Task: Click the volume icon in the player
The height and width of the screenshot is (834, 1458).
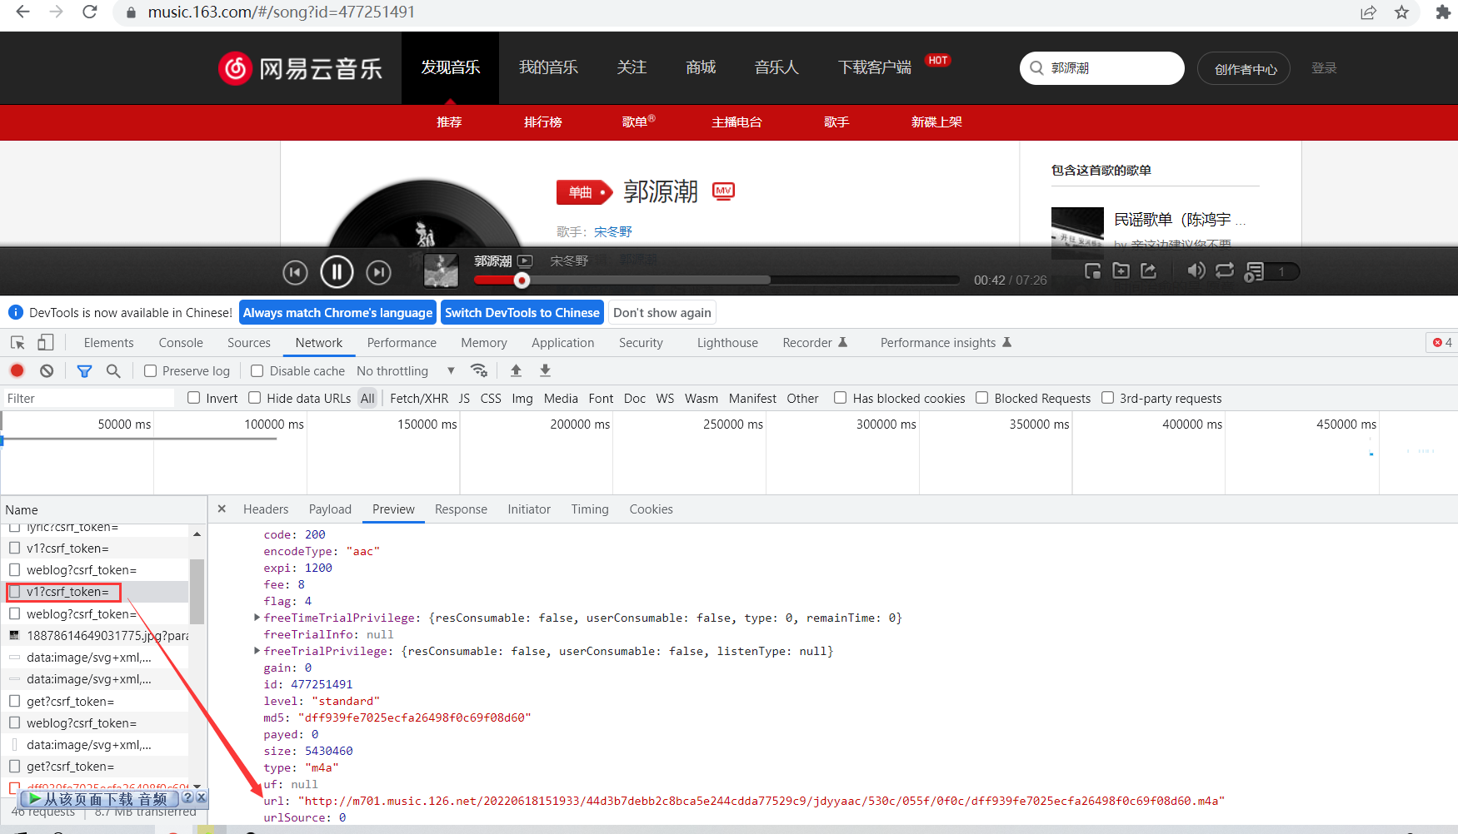Action: click(x=1196, y=271)
